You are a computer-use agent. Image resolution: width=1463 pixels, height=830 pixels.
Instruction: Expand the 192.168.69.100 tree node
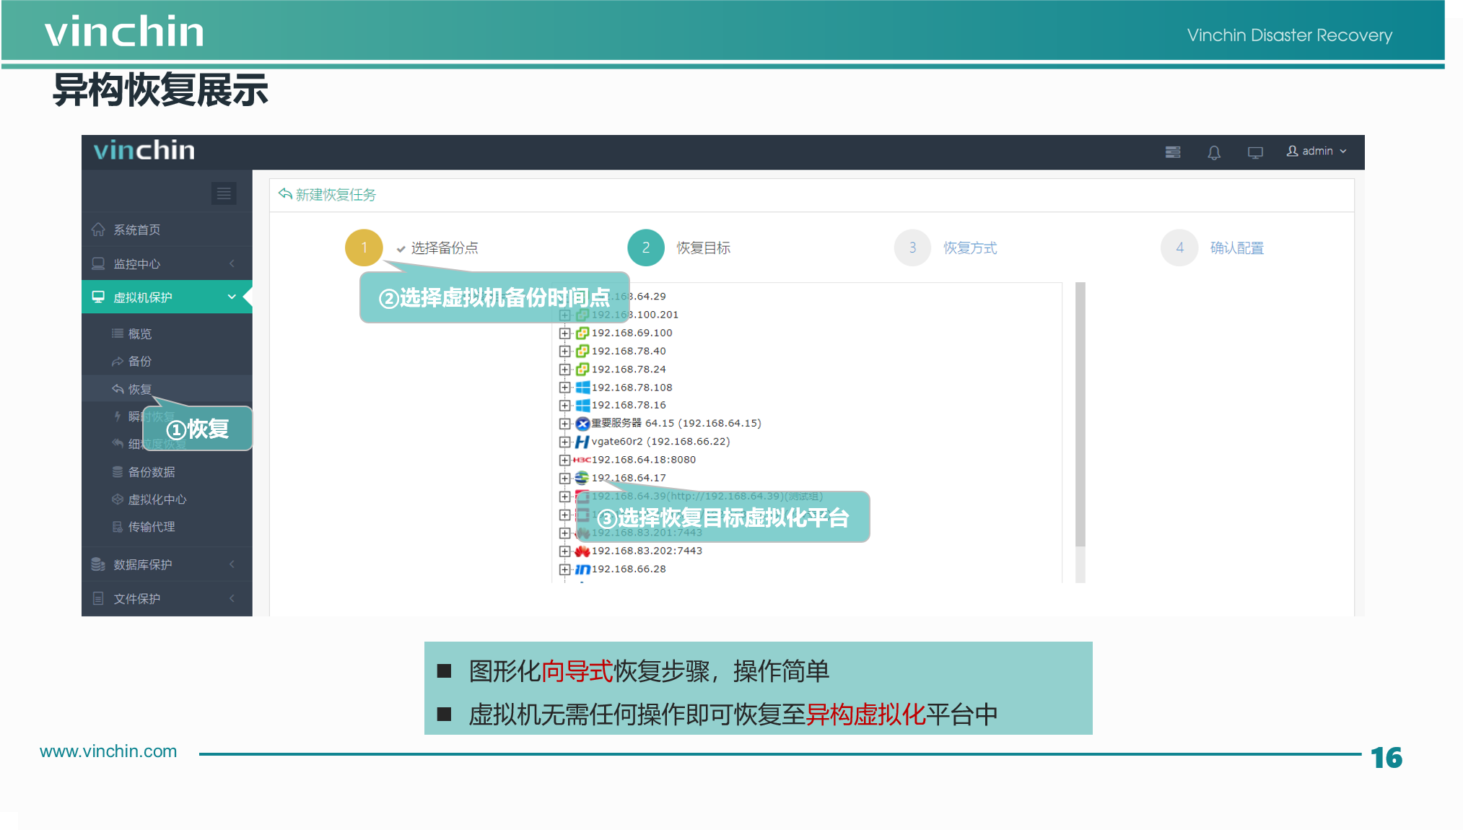tap(565, 333)
